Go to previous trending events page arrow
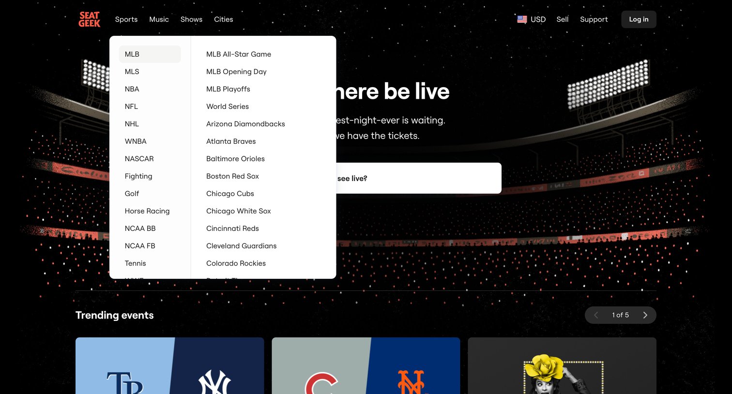 596,315
